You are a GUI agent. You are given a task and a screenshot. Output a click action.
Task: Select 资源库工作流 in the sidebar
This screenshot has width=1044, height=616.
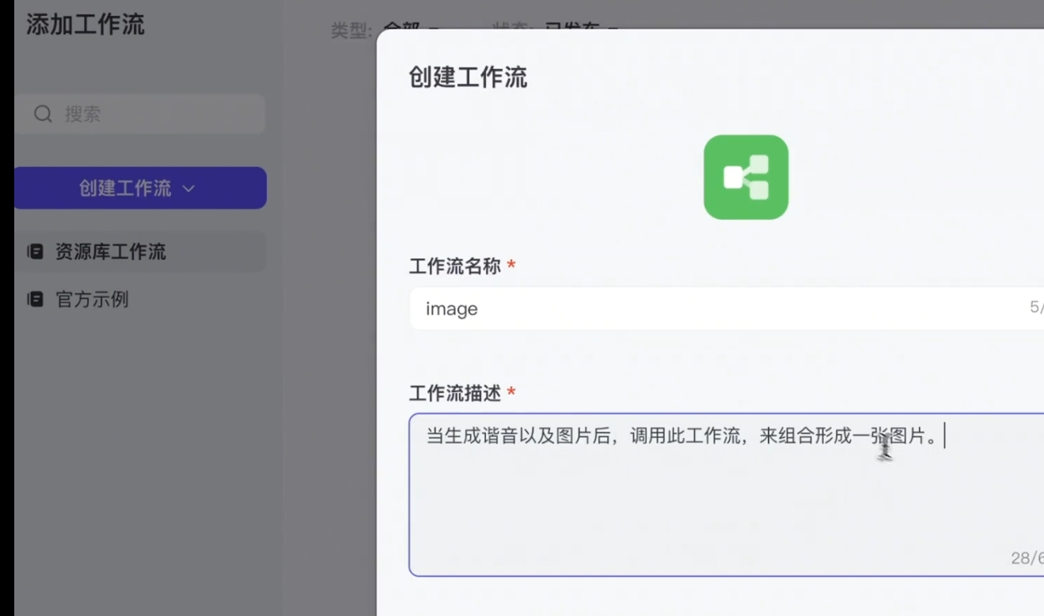coord(110,252)
